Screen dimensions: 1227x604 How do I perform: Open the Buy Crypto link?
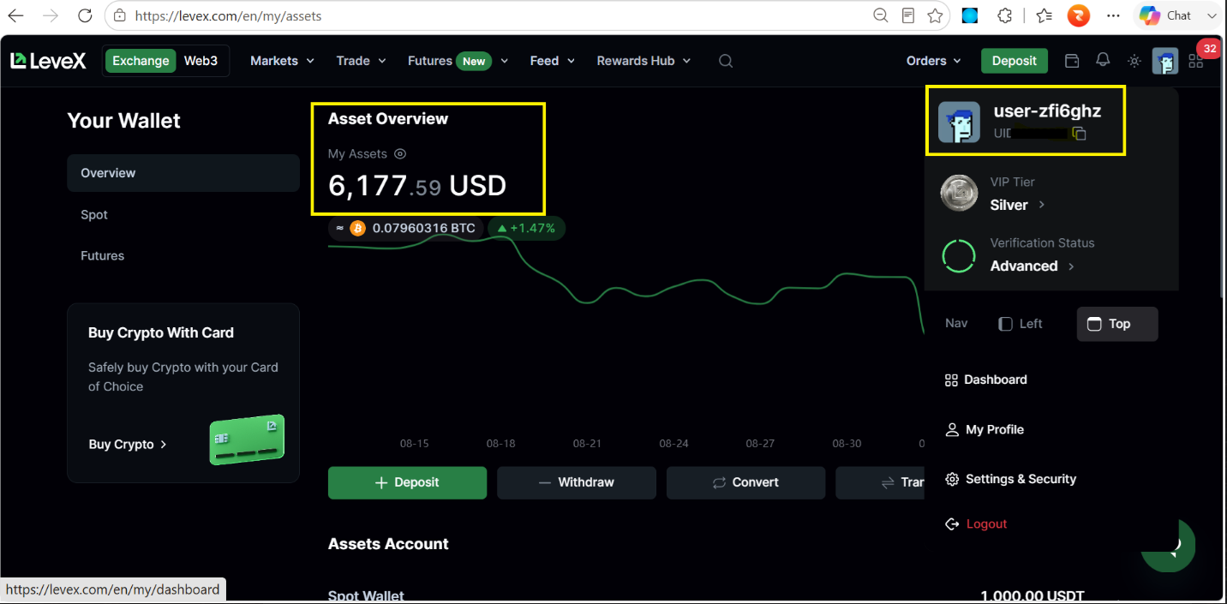click(128, 445)
